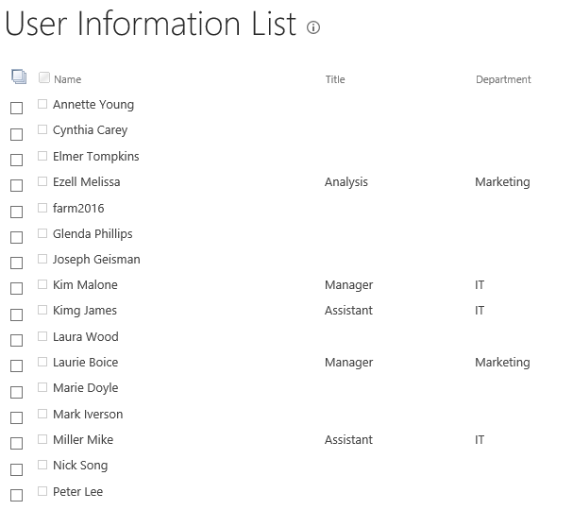Check the row checkbox for Cynthia Carey

click(16, 134)
